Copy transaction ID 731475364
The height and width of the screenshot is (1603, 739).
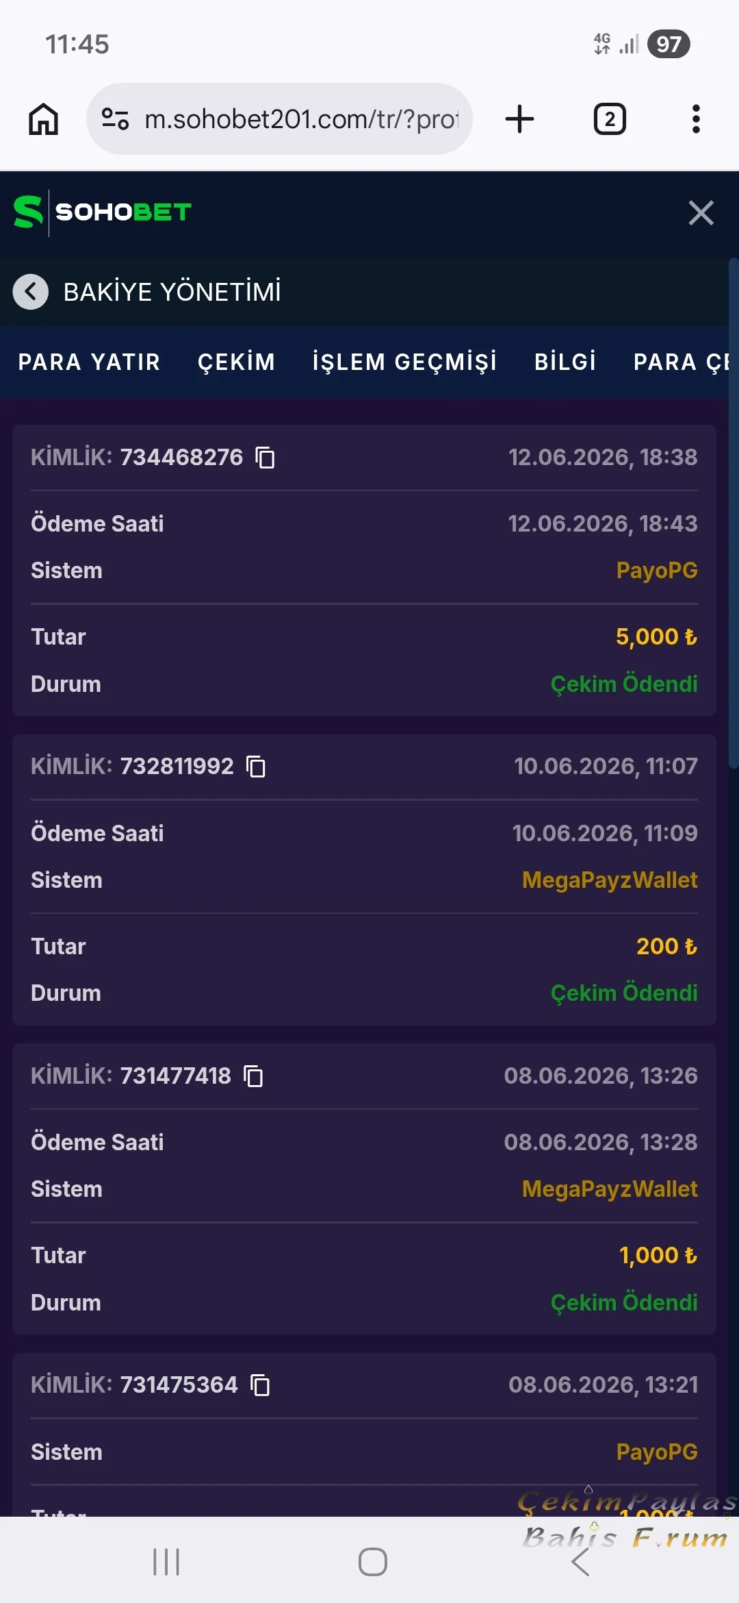point(260,1385)
